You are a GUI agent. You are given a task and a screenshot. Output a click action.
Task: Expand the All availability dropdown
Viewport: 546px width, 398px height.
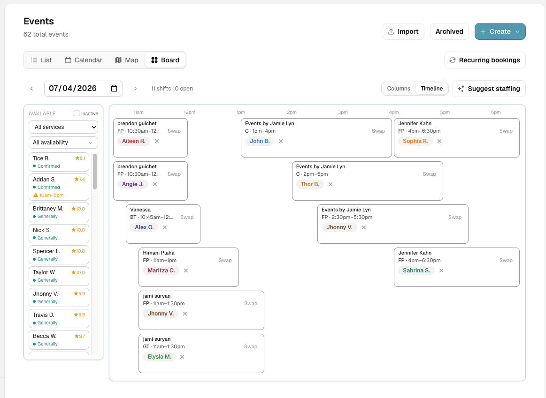coord(63,143)
